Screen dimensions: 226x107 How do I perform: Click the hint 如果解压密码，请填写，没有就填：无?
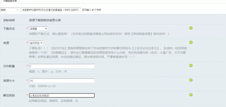(x=53, y=101)
